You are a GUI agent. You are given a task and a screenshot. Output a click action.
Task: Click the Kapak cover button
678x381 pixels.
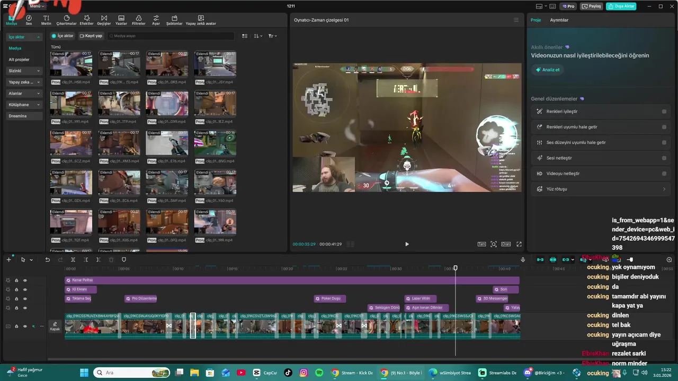(55, 326)
